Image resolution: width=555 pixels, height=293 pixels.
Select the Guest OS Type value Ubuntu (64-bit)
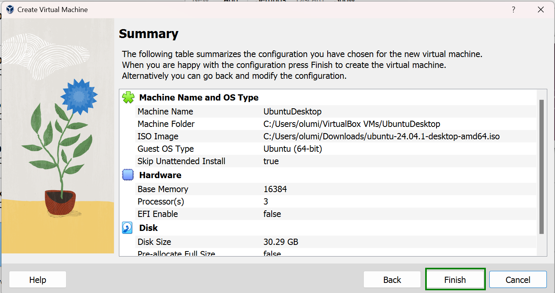tap(293, 149)
